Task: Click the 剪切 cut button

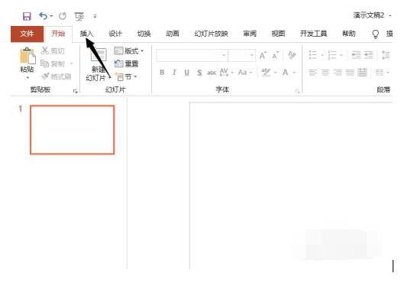Action: pos(53,51)
